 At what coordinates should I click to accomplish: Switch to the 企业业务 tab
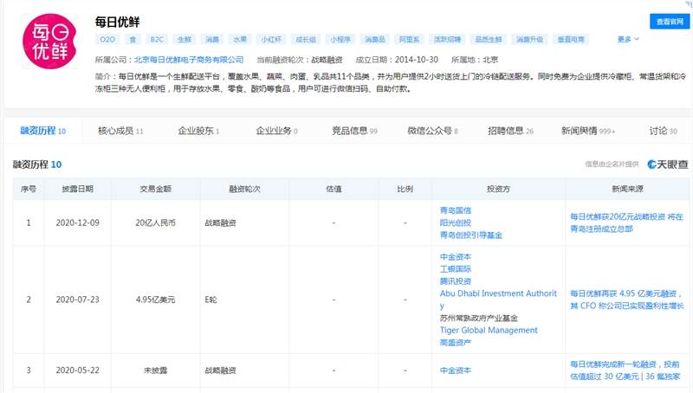[276, 131]
